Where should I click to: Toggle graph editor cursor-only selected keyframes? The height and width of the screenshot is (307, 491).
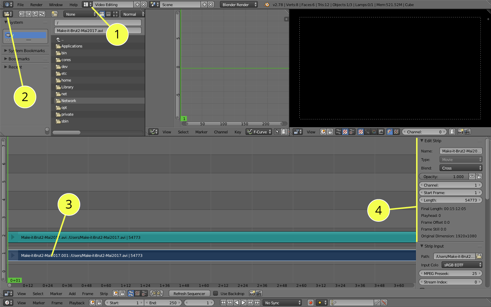coord(277,132)
